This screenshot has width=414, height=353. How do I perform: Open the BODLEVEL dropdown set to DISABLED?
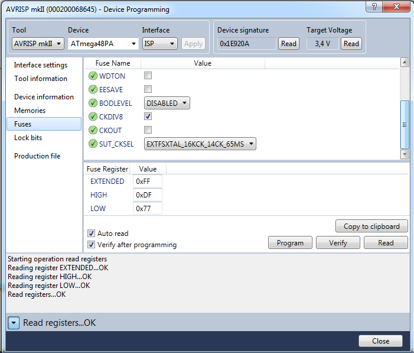(167, 103)
